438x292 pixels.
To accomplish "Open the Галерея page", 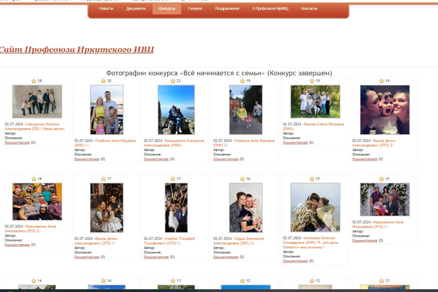I will [195, 9].
